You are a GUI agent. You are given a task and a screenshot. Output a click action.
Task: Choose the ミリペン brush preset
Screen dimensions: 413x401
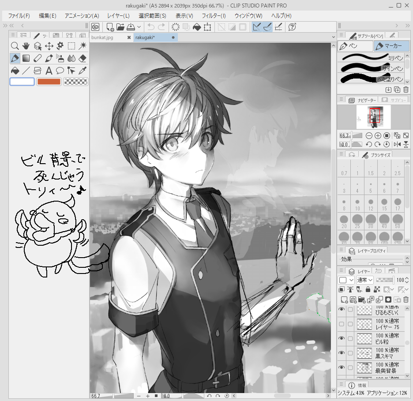tap(371, 57)
